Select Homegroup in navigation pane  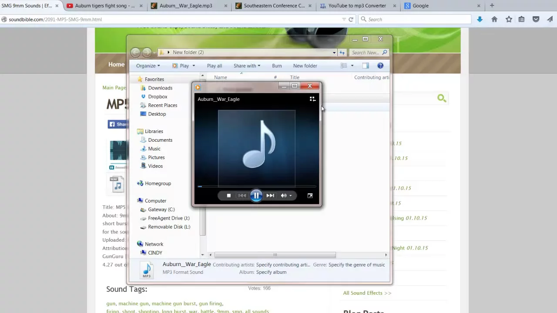coord(158,183)
